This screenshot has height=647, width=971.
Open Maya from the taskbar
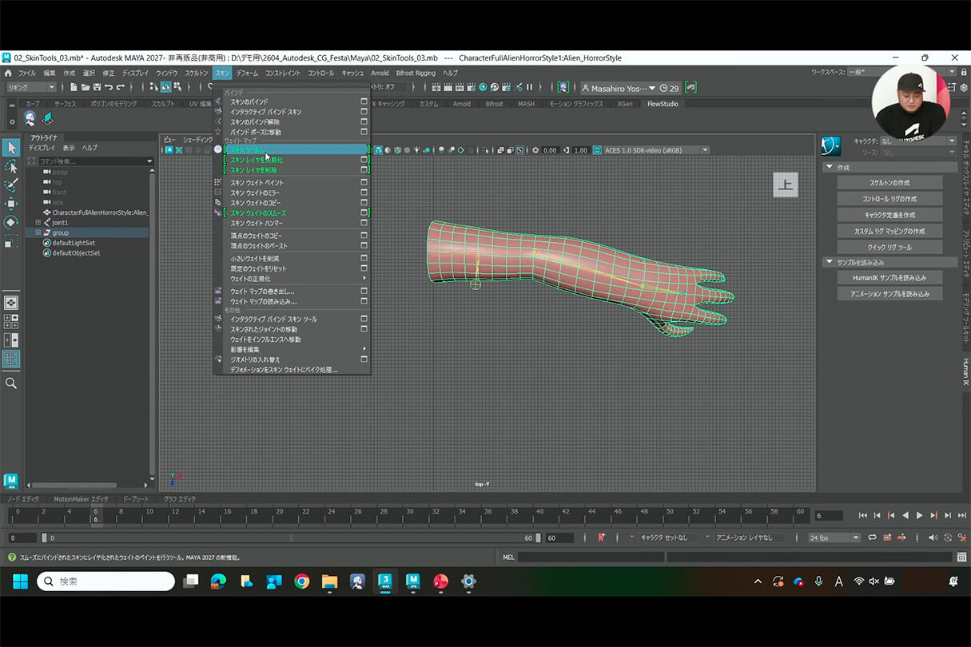pos(413,581)
